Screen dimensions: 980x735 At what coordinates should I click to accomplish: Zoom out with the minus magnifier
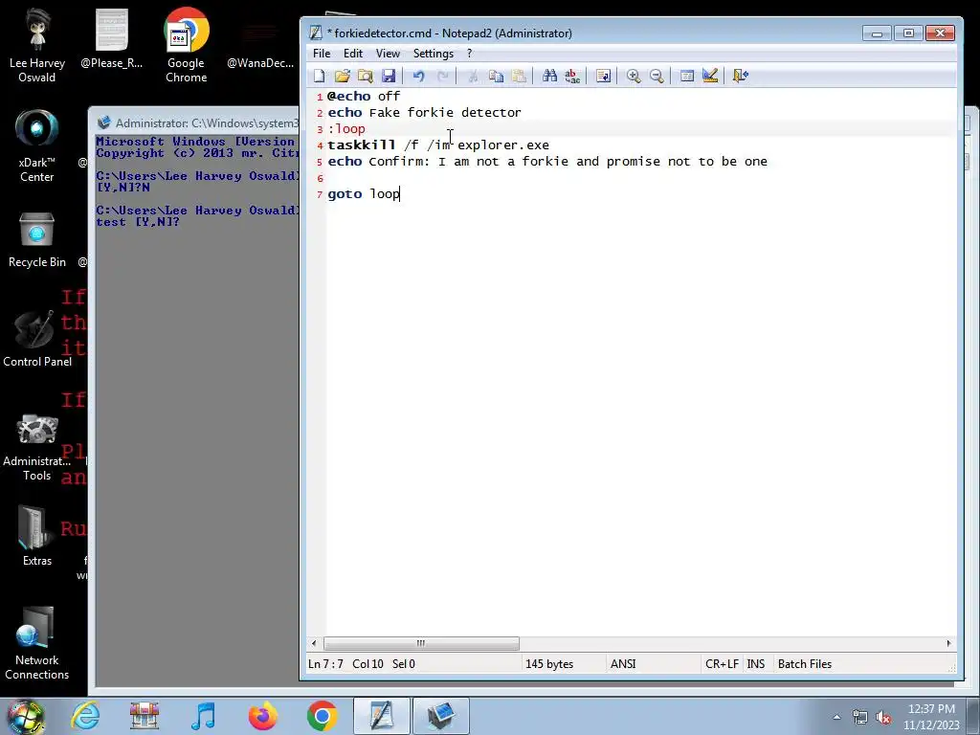pyautogui.click(x=657, y=77)
